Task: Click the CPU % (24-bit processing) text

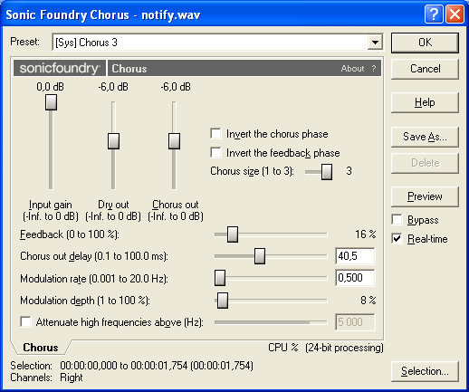Action: [x=326, y=348]
